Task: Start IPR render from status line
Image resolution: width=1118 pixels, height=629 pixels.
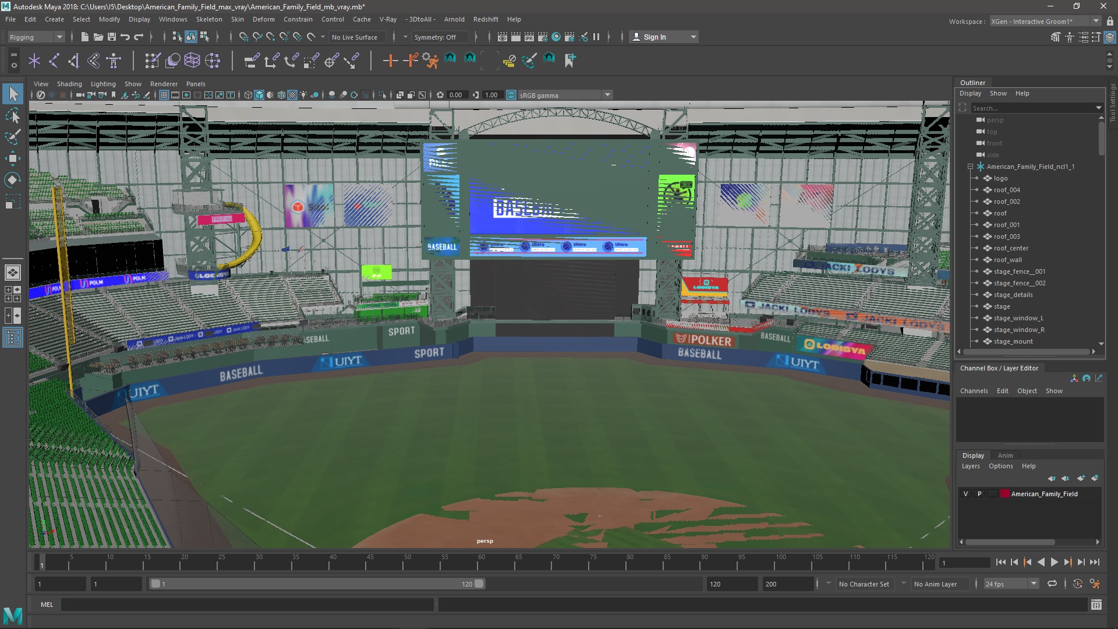Action: click(529, 37)
